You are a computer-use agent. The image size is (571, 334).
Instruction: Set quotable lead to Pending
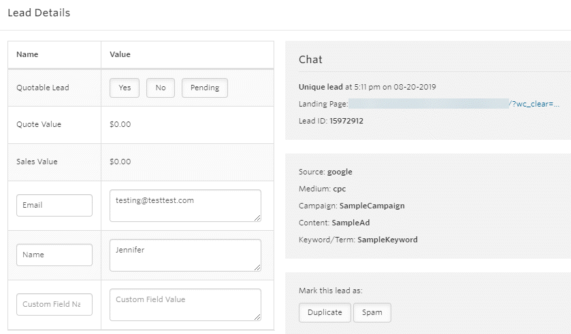point(205,88)
